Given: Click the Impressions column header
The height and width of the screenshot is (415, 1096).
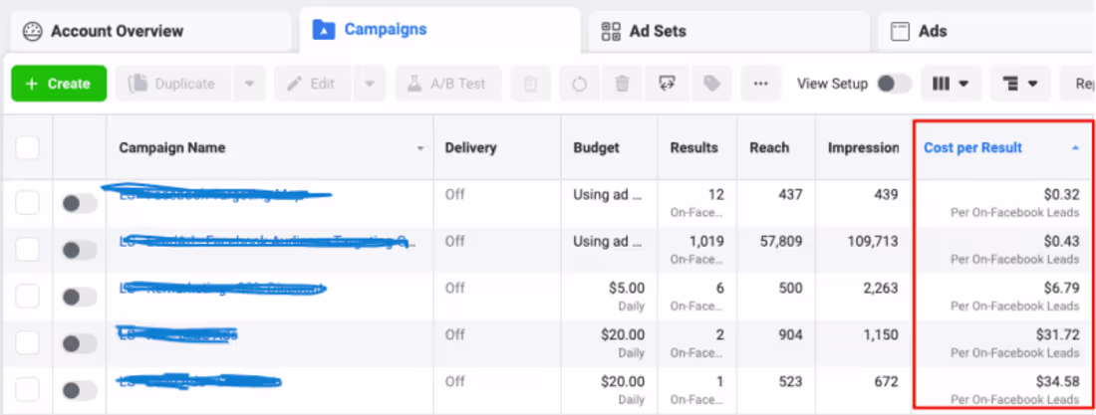Looking at the screenshot, I should pyautogui.click(x=863, y=148).
